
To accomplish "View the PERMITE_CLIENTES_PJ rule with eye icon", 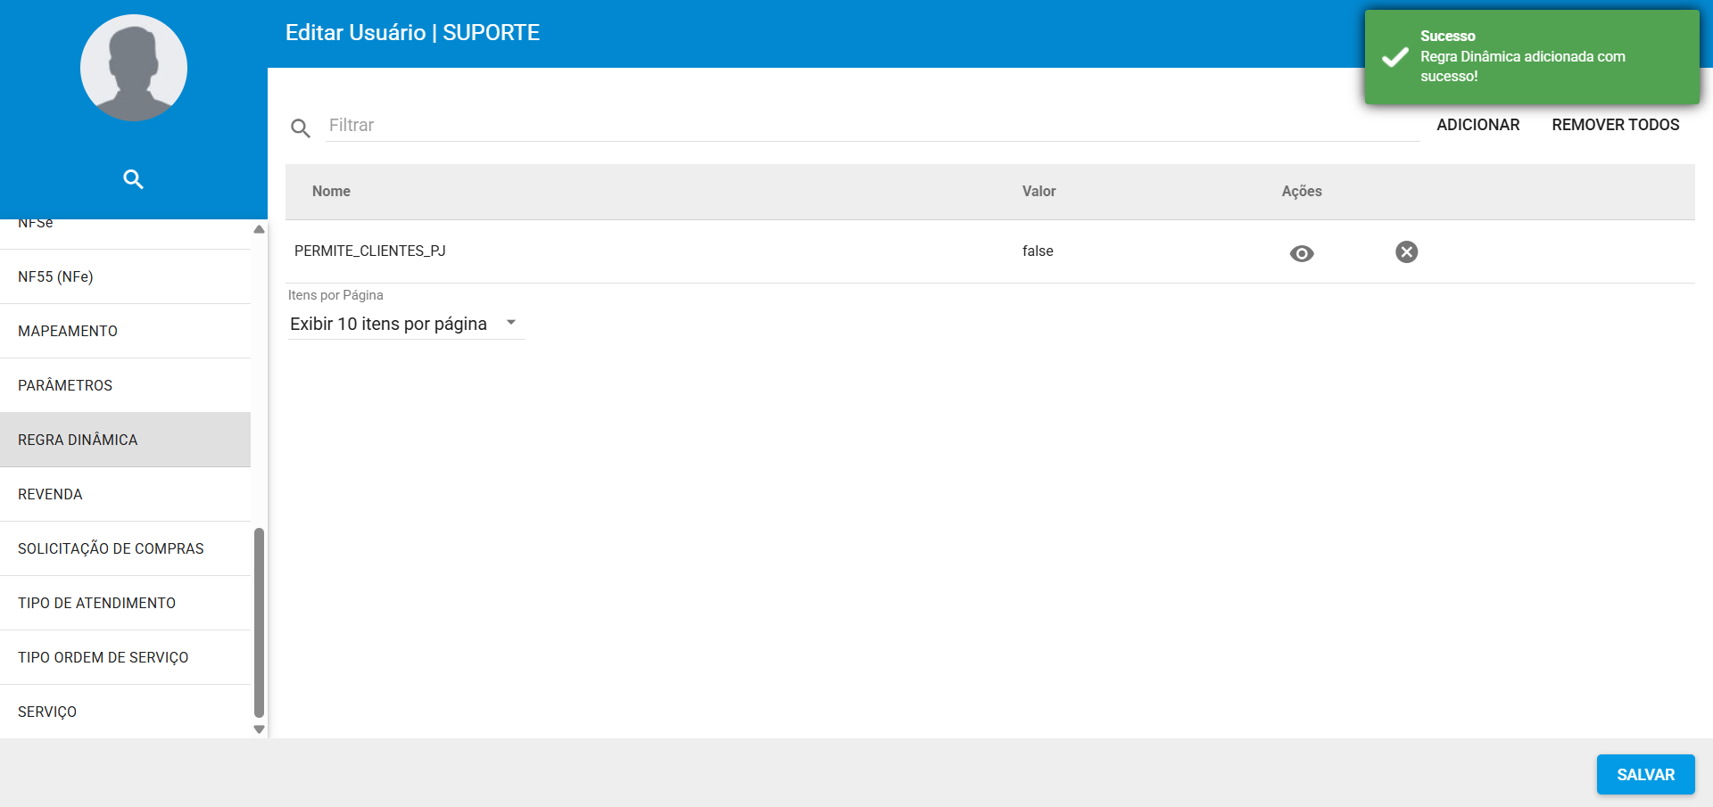I will (x=1302, y=253).
